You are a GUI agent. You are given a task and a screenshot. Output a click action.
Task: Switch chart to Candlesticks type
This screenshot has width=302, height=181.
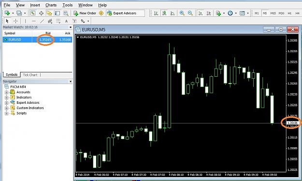[164, 13]
